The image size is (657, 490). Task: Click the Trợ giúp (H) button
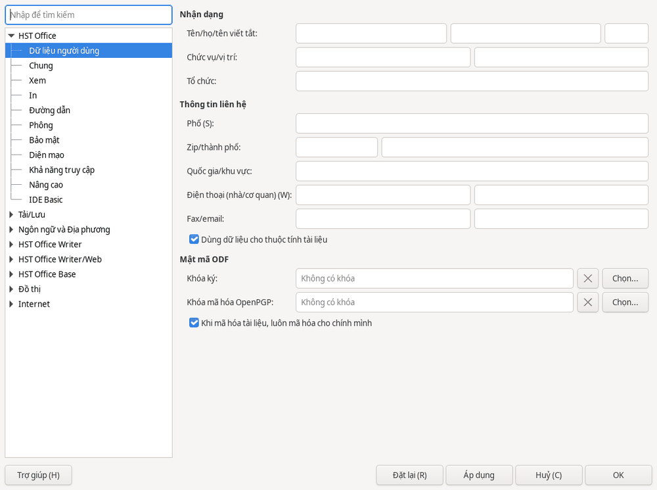(39, 476)
